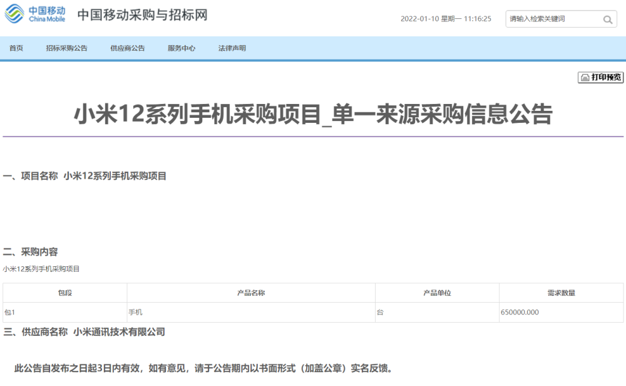The height and width of the screenshot is (386, 626).
Task: Click the China Mobile logo
Action: pyautogui.click(x=34, y=14)
